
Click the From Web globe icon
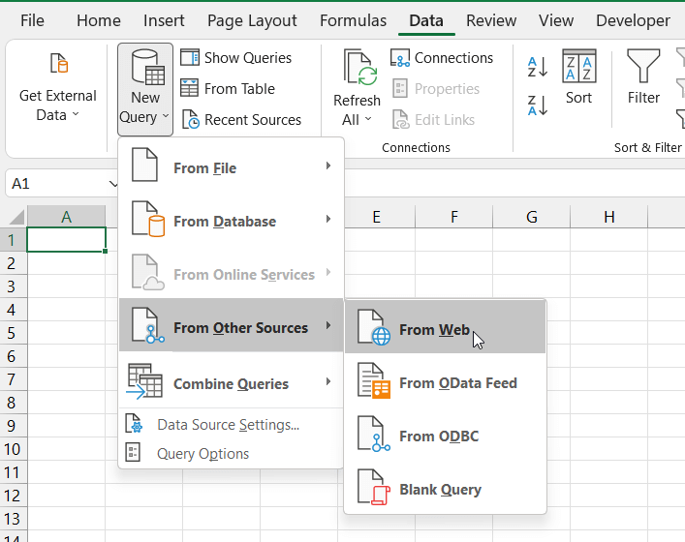tap(374, 327)
